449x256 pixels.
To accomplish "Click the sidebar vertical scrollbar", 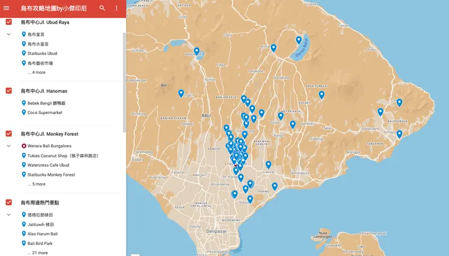I will (124, 83).
